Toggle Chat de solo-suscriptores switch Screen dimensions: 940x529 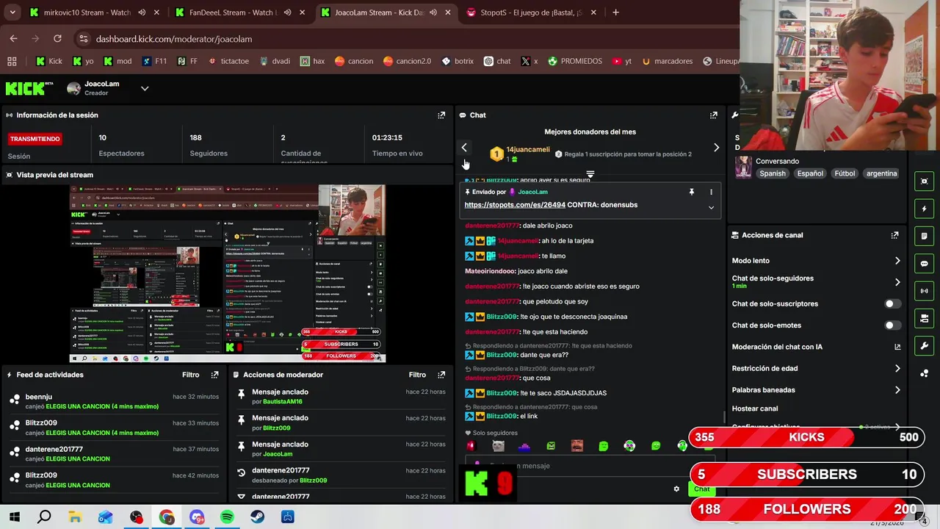coord(892,303)
